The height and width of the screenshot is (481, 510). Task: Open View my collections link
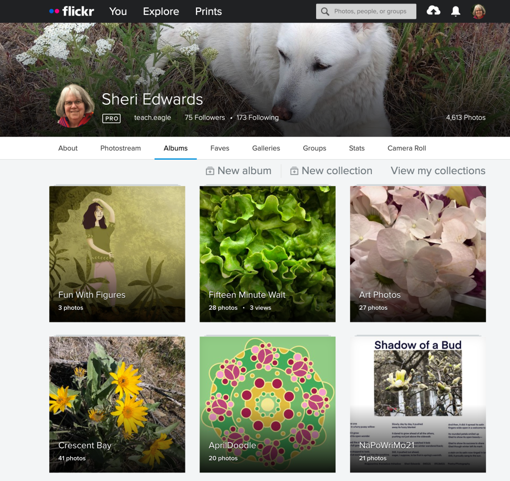[438, 171]
